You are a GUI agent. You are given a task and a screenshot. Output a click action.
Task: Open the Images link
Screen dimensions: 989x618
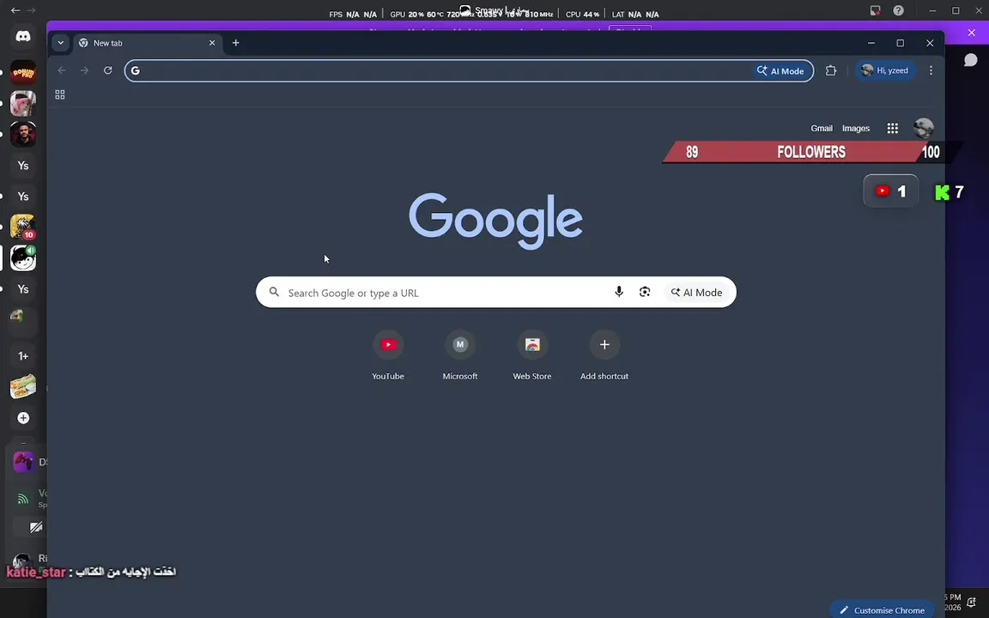tap(856, 128)
